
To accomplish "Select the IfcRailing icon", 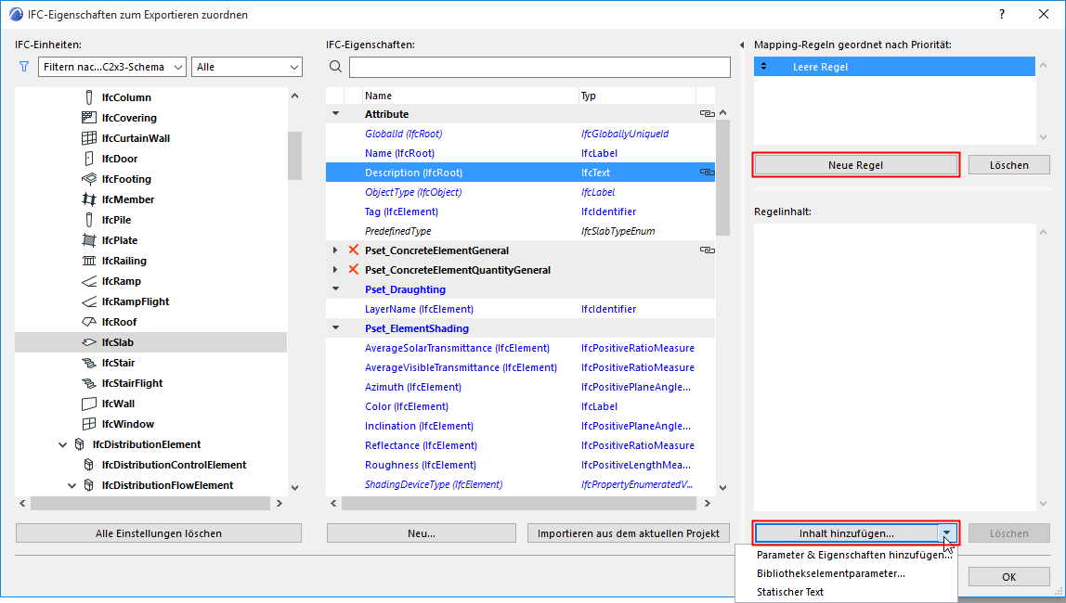I will tap(89, 260).
